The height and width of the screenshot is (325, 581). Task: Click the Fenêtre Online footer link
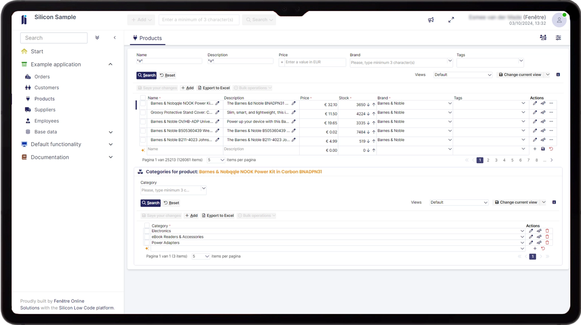69,301
